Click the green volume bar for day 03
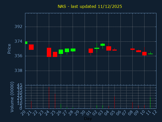This screenshot has width=162, height=122. 103,107
